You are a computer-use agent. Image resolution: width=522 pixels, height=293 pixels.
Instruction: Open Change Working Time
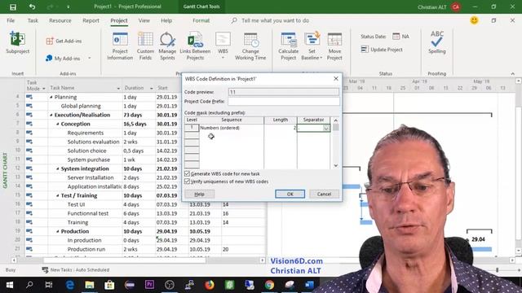coord(250,46)
